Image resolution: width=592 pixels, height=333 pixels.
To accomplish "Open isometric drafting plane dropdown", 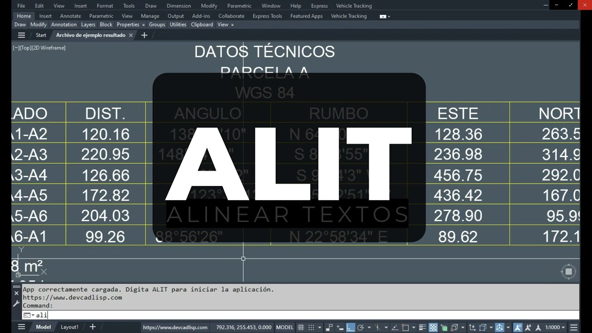I will click(386, 327).
